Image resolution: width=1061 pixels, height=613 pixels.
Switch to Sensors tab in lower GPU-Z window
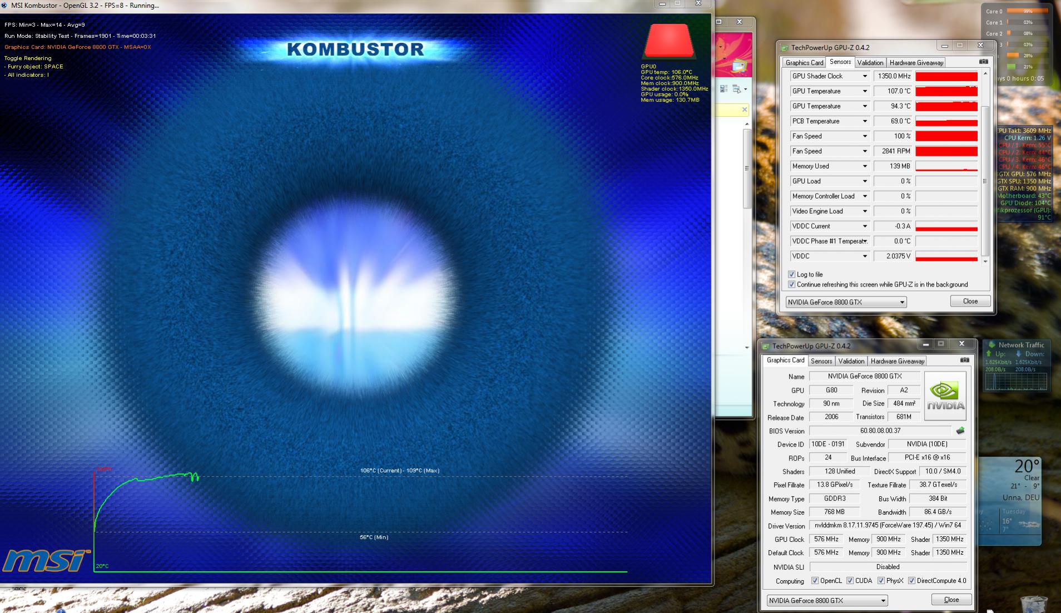[821, 362]
